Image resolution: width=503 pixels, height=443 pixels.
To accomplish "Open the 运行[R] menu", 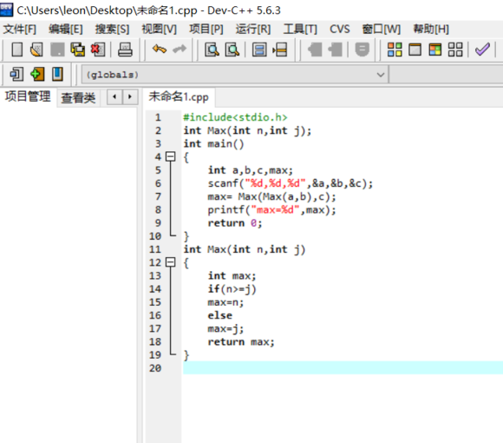I will pos(253,30).
